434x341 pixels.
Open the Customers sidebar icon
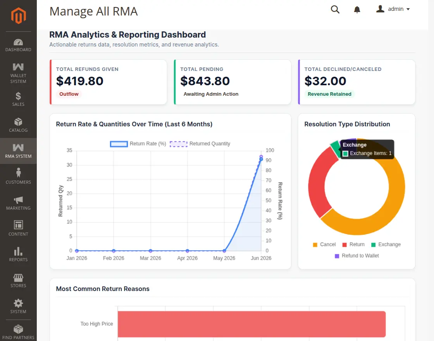18,173
